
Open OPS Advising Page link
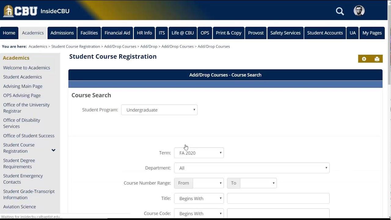point(22,96)
